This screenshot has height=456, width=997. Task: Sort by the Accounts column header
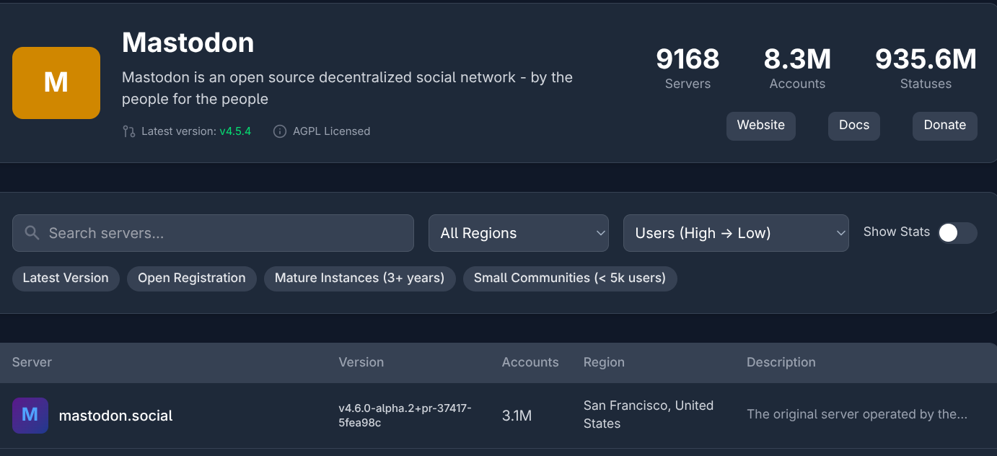[x=530, y=362]
